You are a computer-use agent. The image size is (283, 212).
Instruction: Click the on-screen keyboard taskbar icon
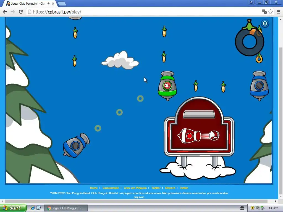[x=242, y=208]
